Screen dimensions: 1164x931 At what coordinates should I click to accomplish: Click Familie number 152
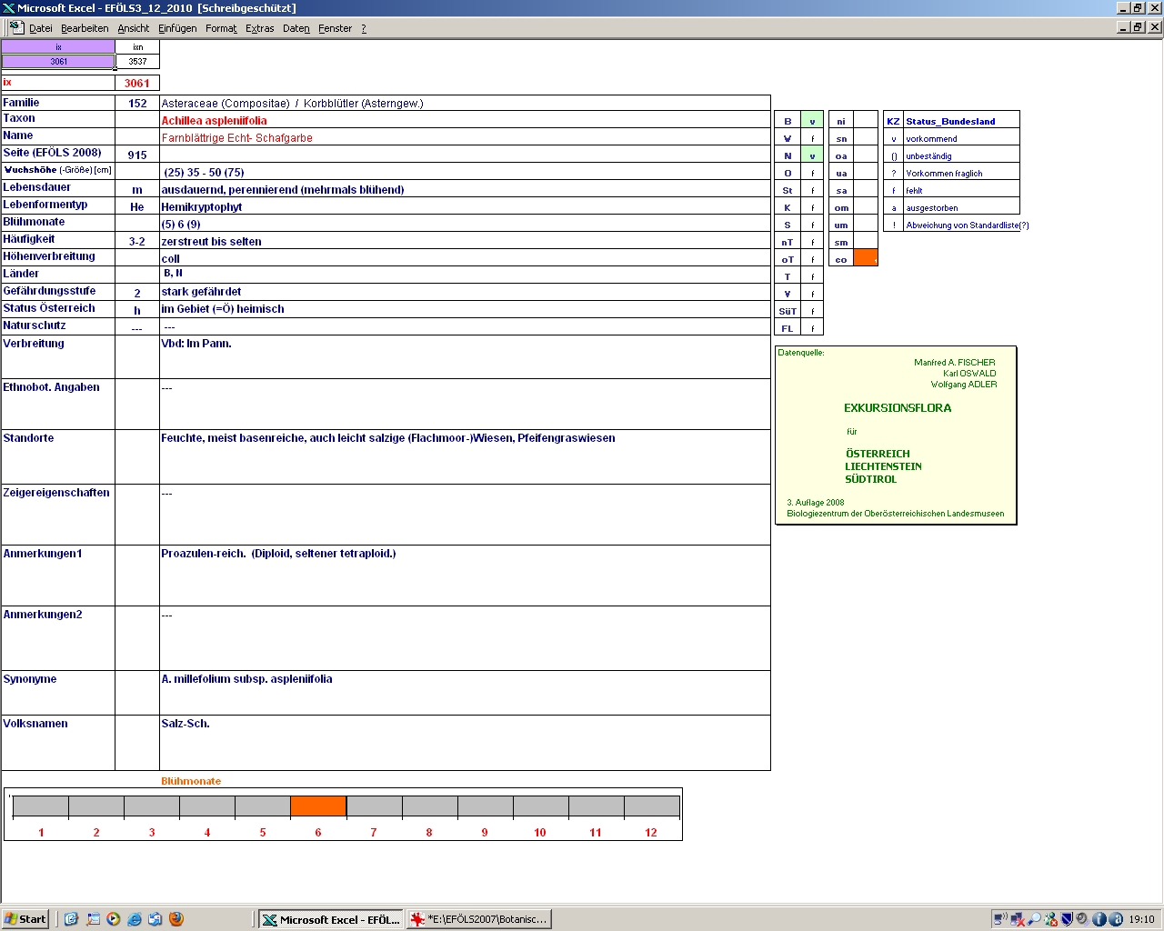[x=137, y=104]
